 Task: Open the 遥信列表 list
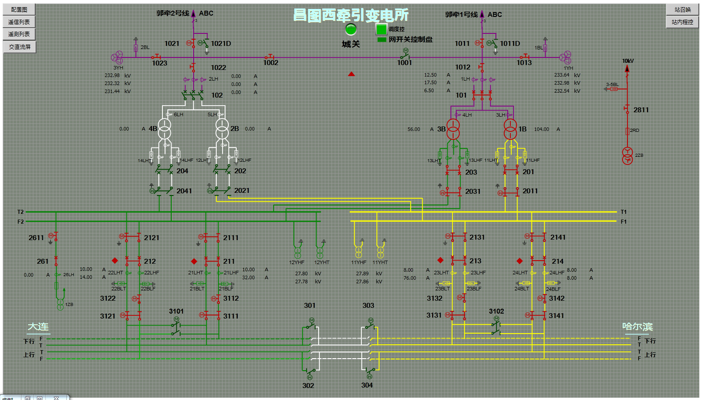(x=19, y=22)
